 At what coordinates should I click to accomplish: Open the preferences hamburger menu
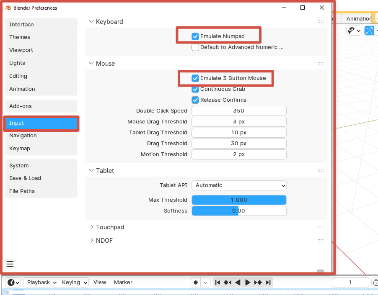click(x=10, y=264)
